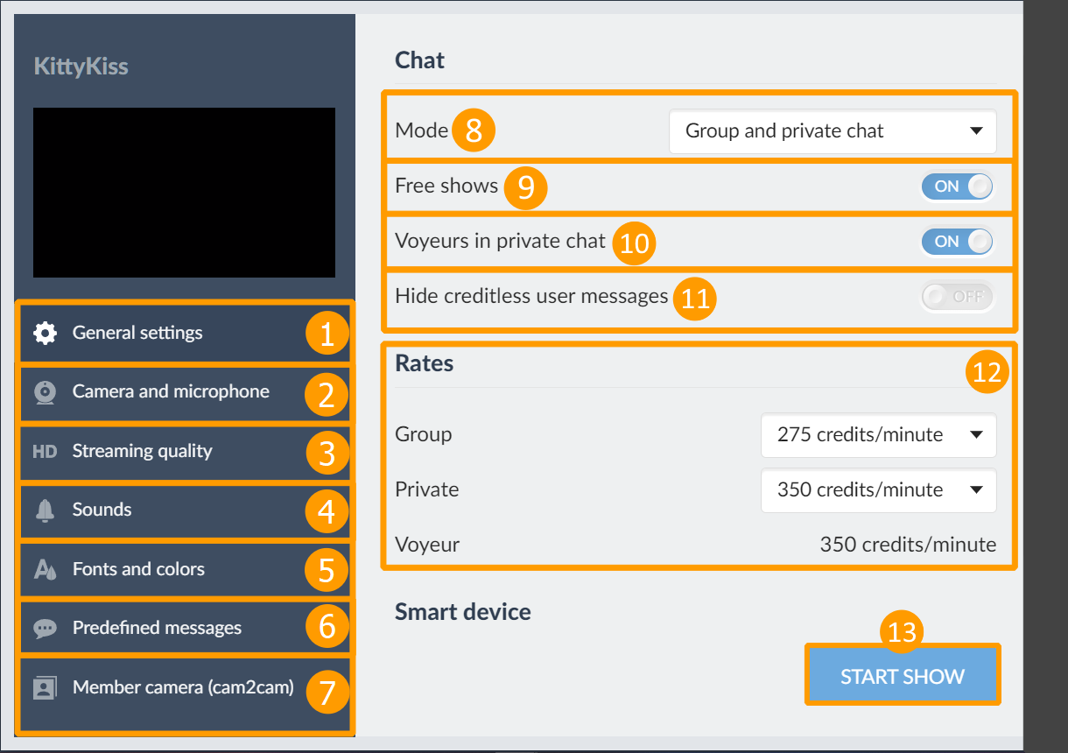Click the Member camera portrait icon
1068x753 pixels.
(45, 687)
